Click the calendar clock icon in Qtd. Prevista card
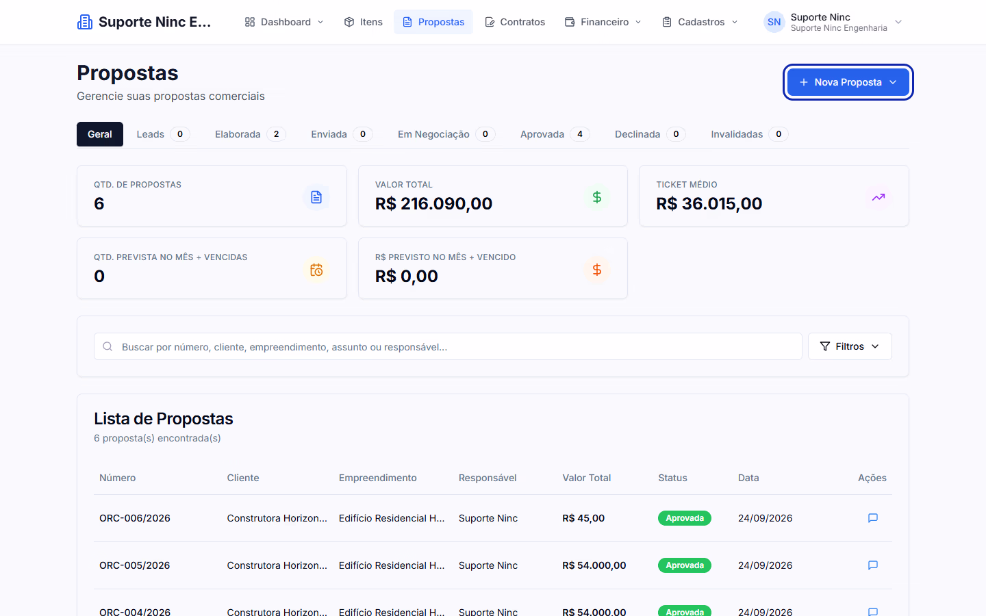 pyautogui.click(x=316, y=270)
